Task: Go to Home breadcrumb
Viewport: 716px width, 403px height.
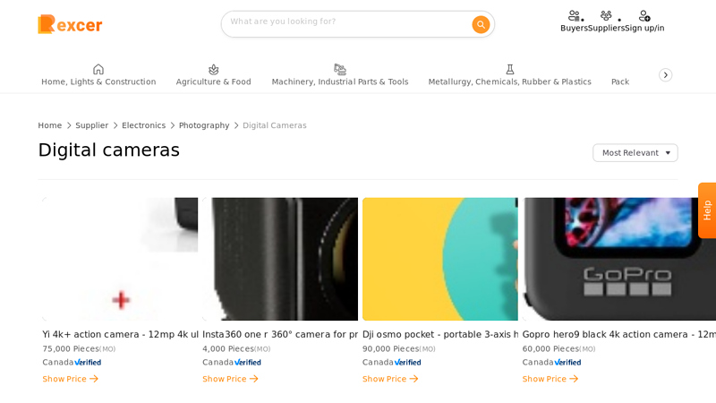Action: pyautogui.click(x=50, y=125)
